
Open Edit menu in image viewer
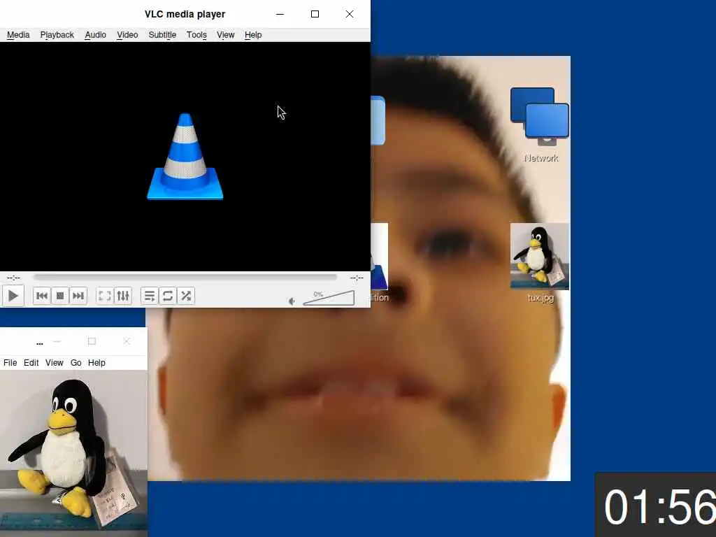(x=31, y=363)
